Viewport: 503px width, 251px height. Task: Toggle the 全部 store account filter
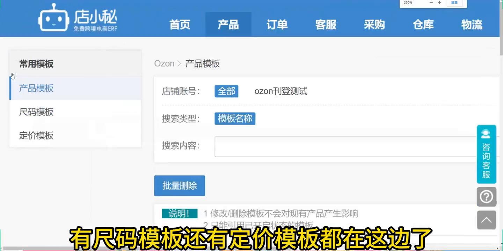click(x=226, y=91)
